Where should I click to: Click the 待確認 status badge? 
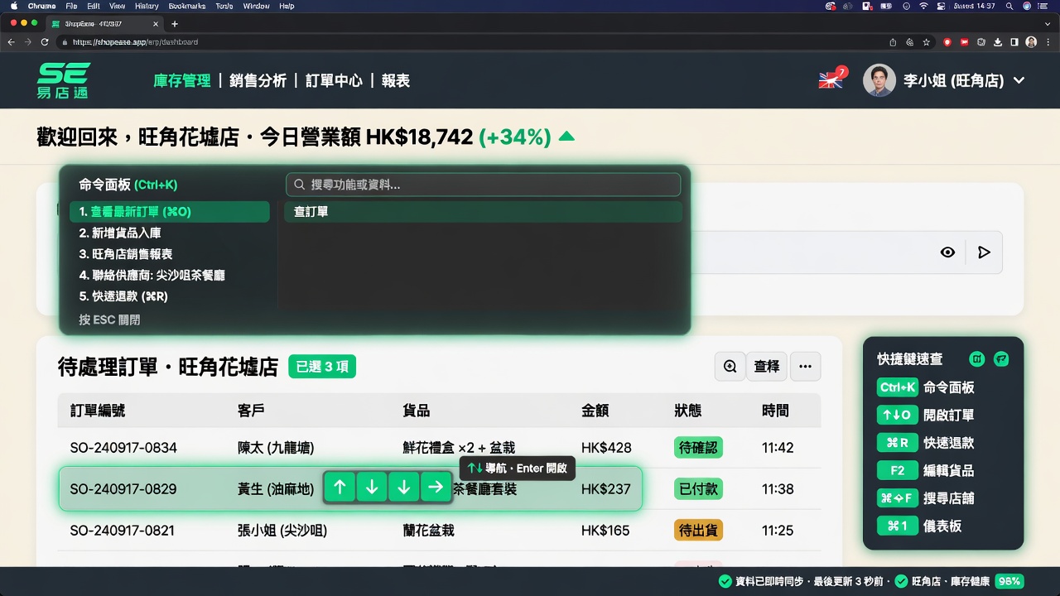(x=698, y=448)
